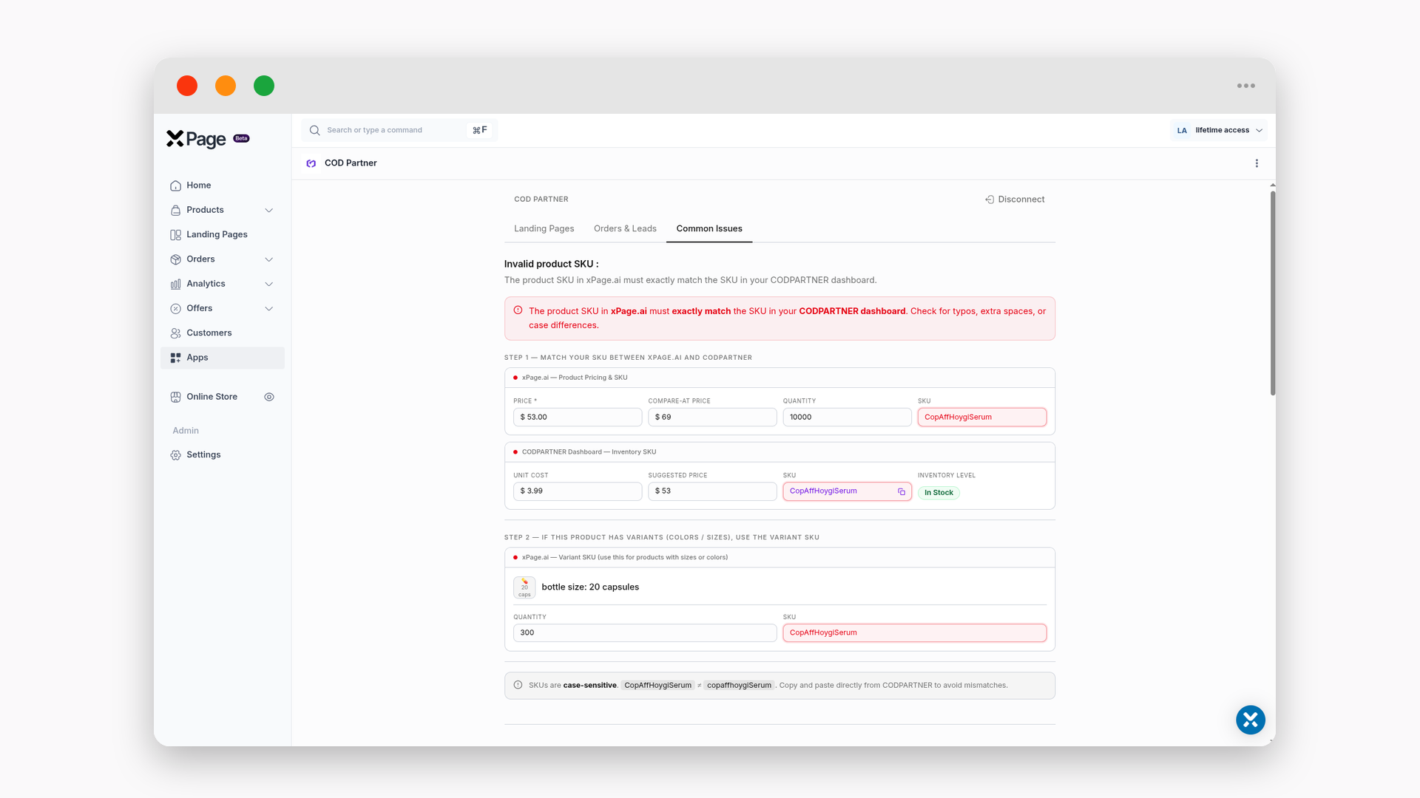Click the page vertical scrollbar
Screen dimensions: 1420x798
click(x=1273, y=293)
